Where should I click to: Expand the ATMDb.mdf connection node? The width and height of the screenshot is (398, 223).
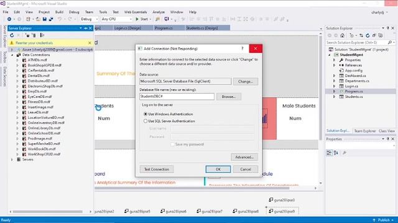(17, 60)
